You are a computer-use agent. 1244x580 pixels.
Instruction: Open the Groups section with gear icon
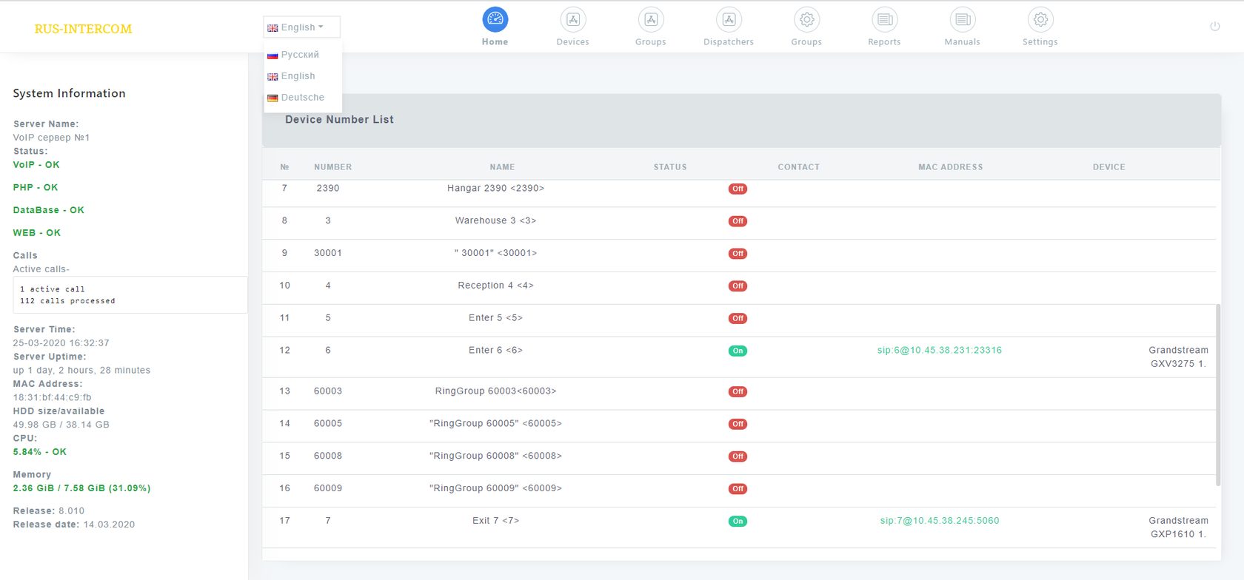pyautogui.click(x=806, y=27)
